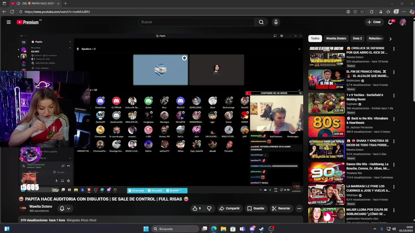Open Dance Hits 90s video thumbnail
Viewport: 415px width, 233px height.
[x=326, y=172]
